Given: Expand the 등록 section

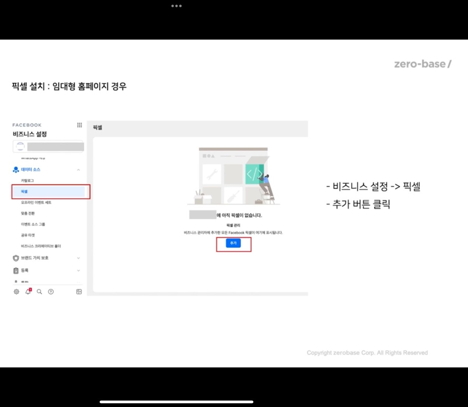Looking at the screenshot, I should tap(79, 270).
